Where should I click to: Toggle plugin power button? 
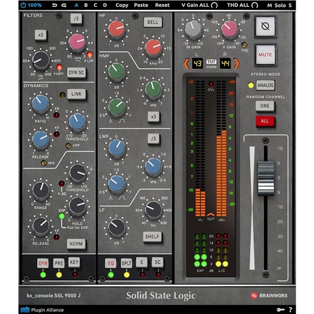click(x=23, y=5)
